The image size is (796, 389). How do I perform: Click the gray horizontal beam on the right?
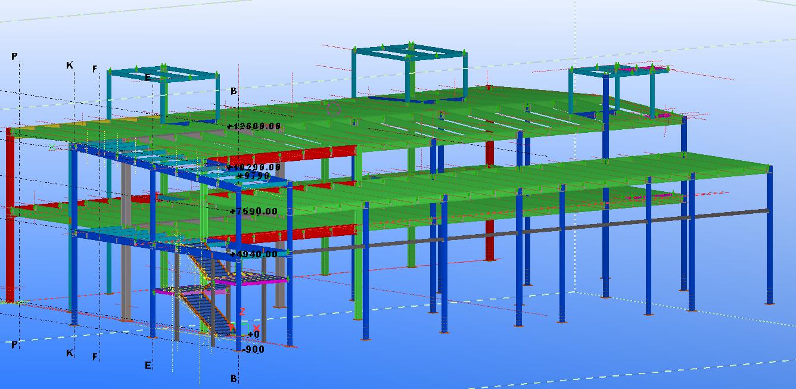click(x=536, y=229)
